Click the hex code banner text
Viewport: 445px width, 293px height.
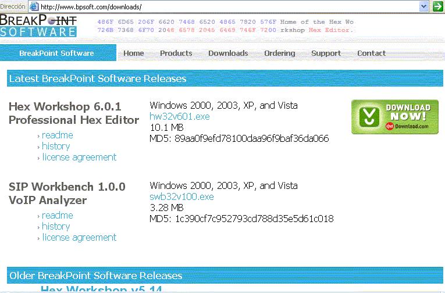226,26
